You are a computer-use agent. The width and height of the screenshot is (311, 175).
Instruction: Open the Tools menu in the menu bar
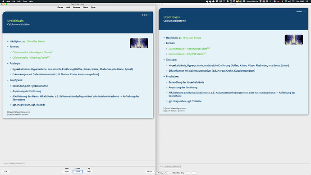tap(25, 1)
